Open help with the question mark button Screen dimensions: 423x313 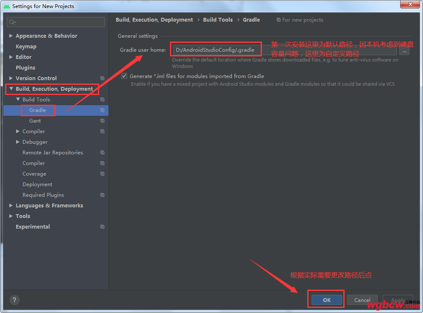[14, 300]
